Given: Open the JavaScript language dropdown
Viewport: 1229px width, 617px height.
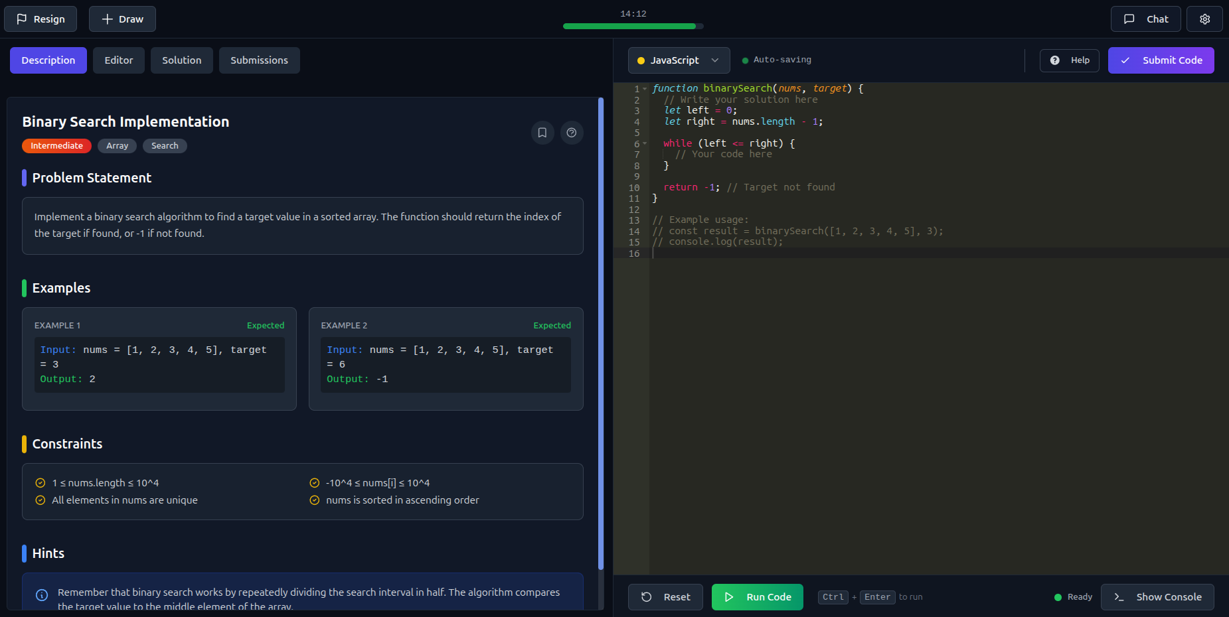Looking at the screenshot, I should 679,60.
